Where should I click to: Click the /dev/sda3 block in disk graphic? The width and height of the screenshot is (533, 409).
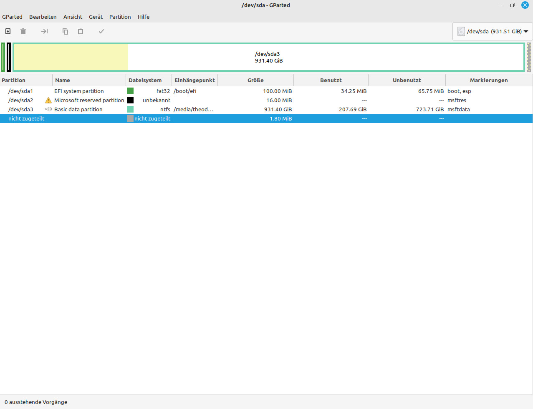click(269, 57)
